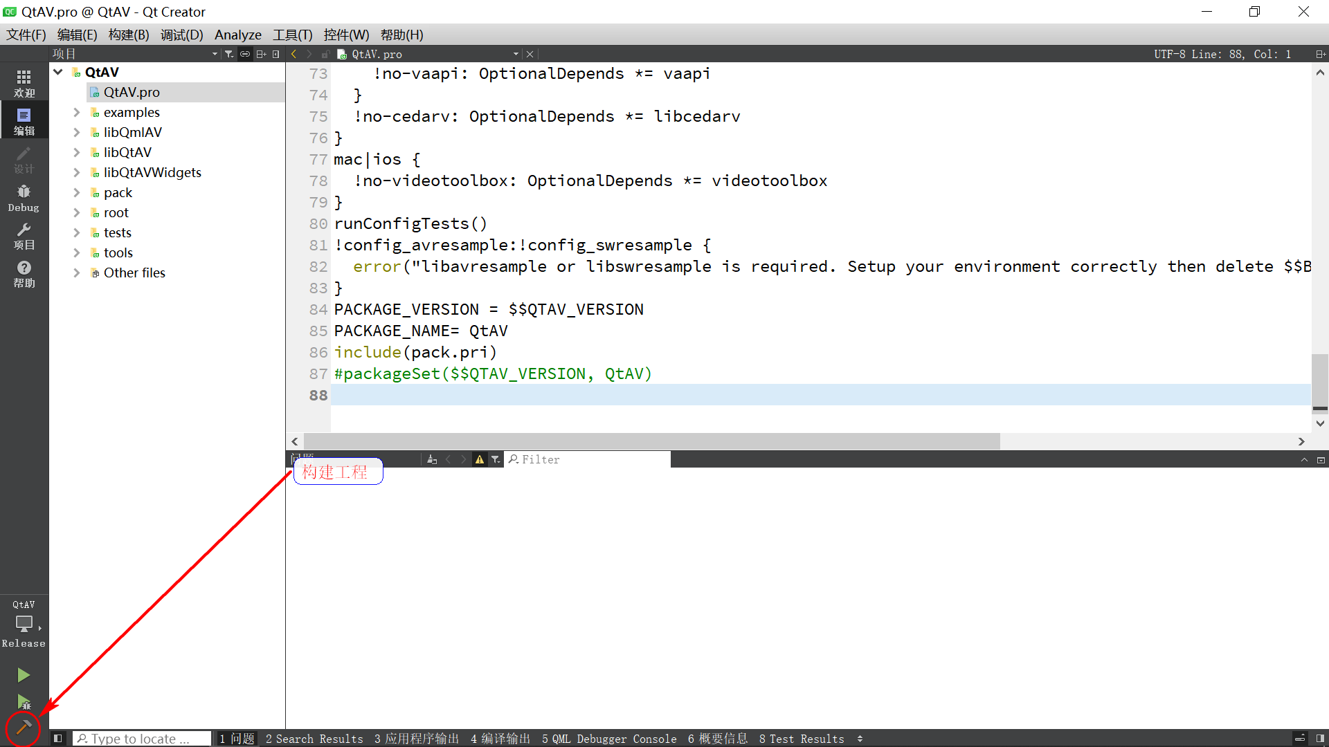
Task: Click the Build project hammer icon
Action: click(24, 727)
